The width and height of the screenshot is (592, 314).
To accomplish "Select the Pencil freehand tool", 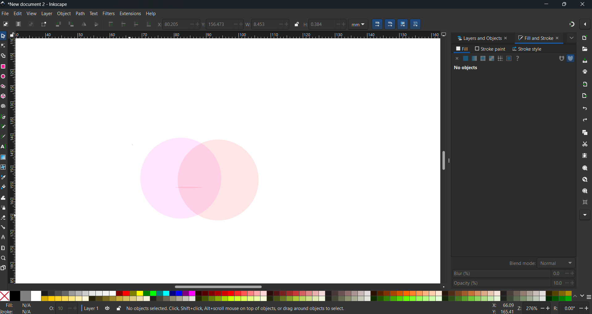I will click(3, 127).
